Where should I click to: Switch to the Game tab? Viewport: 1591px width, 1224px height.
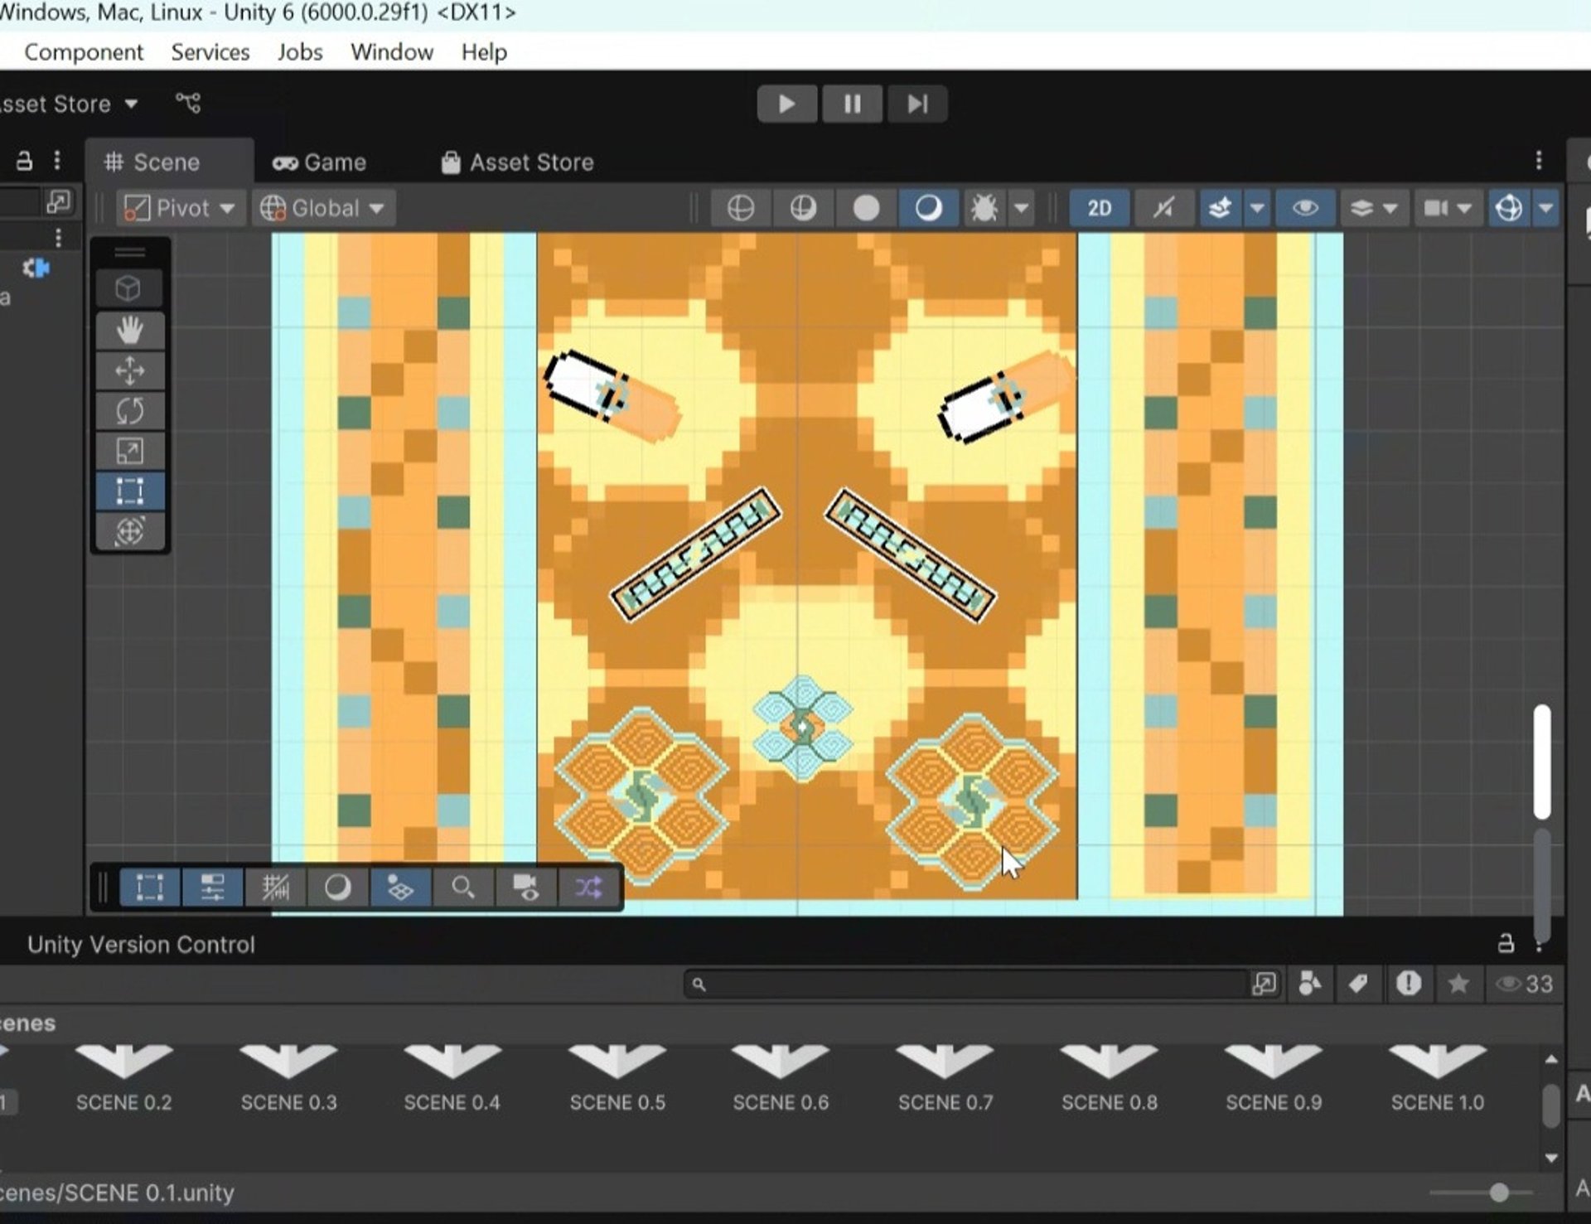click(x=320, y=162)
